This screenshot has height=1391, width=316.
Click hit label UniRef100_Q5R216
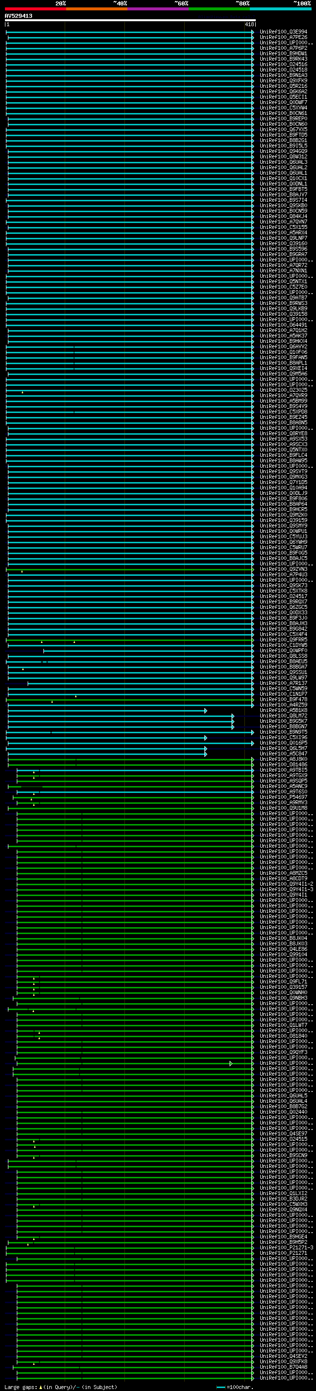283,86
